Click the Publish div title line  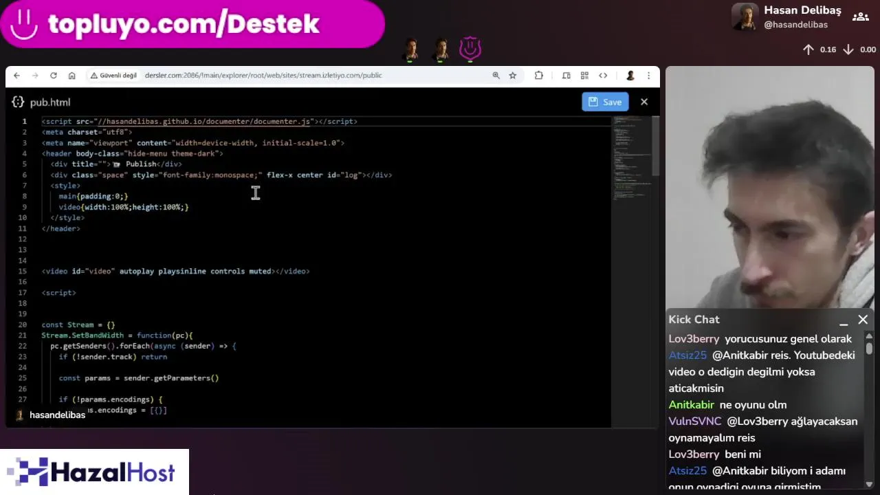[x=116, y=164]
